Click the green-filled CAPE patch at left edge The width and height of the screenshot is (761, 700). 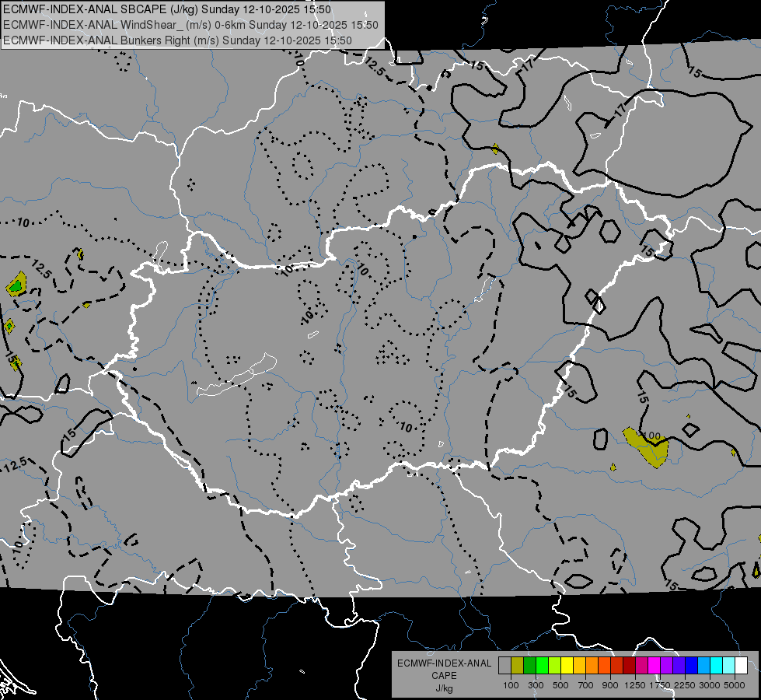(x=16, y=285)
